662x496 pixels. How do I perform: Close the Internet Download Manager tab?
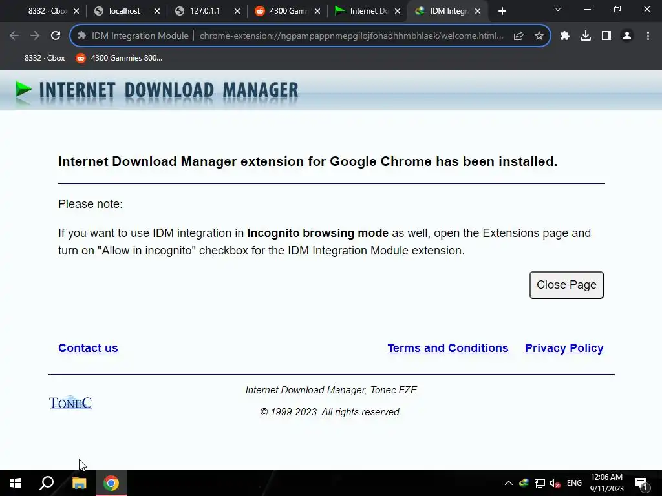398,12
